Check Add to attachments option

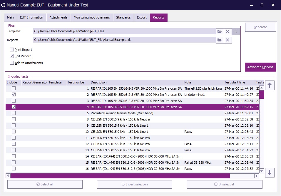tap(12, 63)
